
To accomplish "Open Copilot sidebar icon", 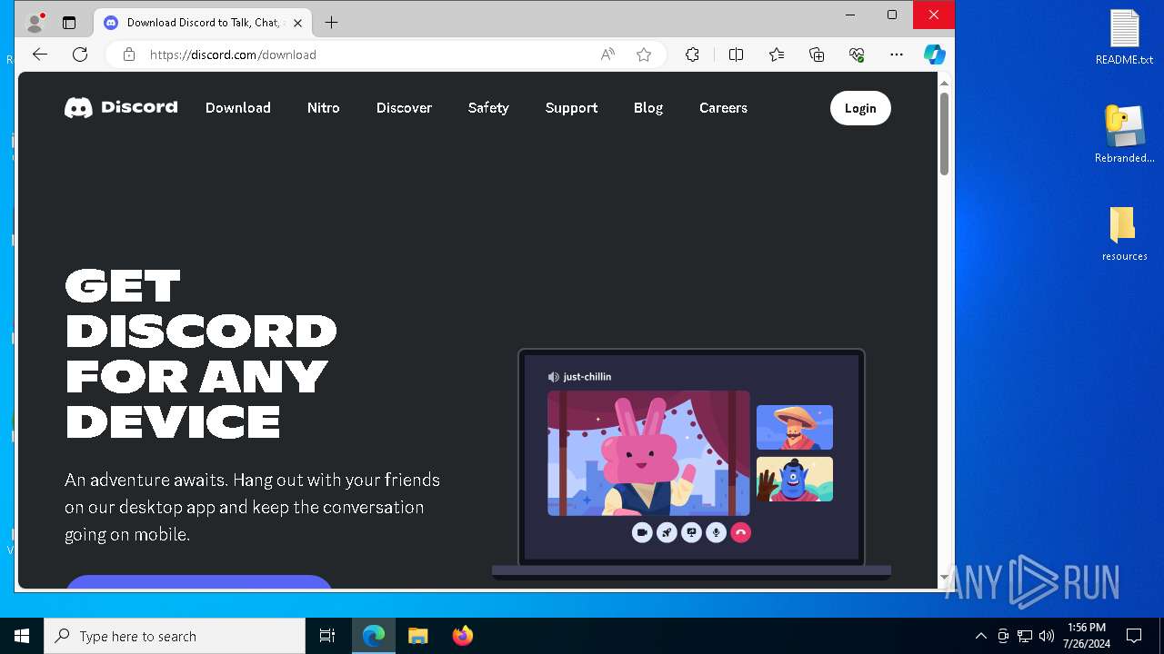I will [x=935, y=54].
